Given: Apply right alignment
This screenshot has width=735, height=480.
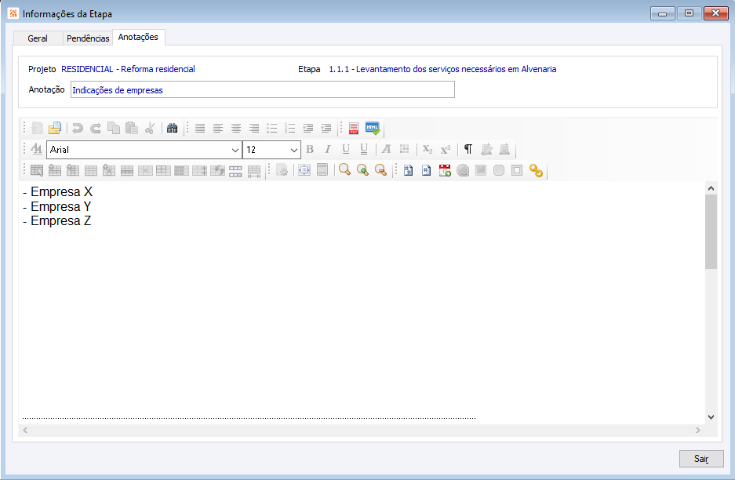Looking at the screenshot, I should [x=253, y=128].
